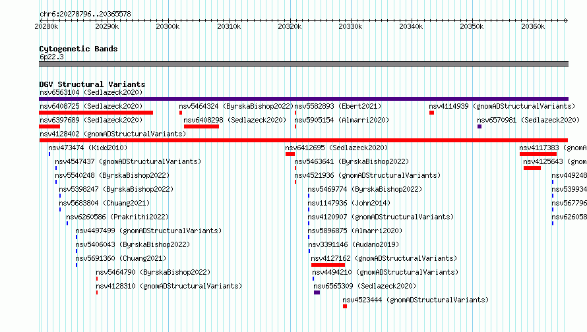
Task: Click the nsv6408298 red bar
Action: pos(201,126)
